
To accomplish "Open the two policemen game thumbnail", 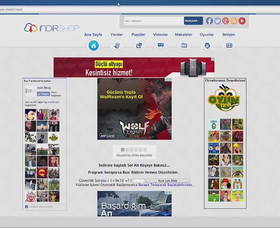I will point(213,148).
